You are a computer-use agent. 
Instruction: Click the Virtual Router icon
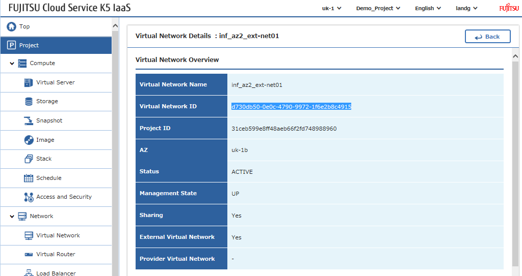point(29,255)
